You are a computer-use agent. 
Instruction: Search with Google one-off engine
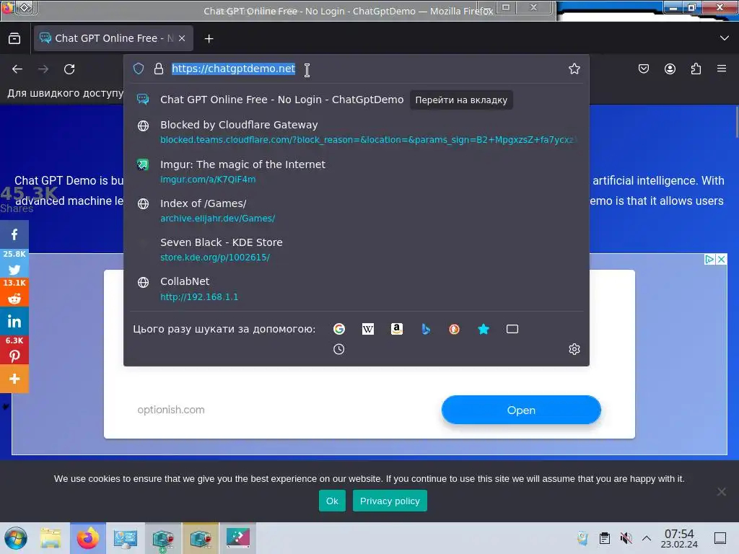point(339,329)
